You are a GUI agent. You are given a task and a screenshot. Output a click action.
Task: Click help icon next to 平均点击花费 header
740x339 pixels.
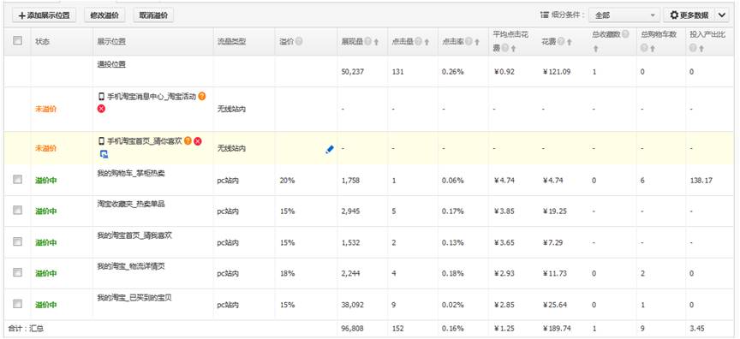pos(505,48)
